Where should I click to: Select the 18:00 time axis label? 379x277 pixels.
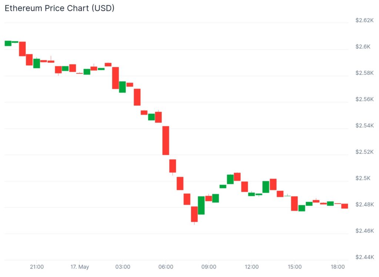point(338,267)
